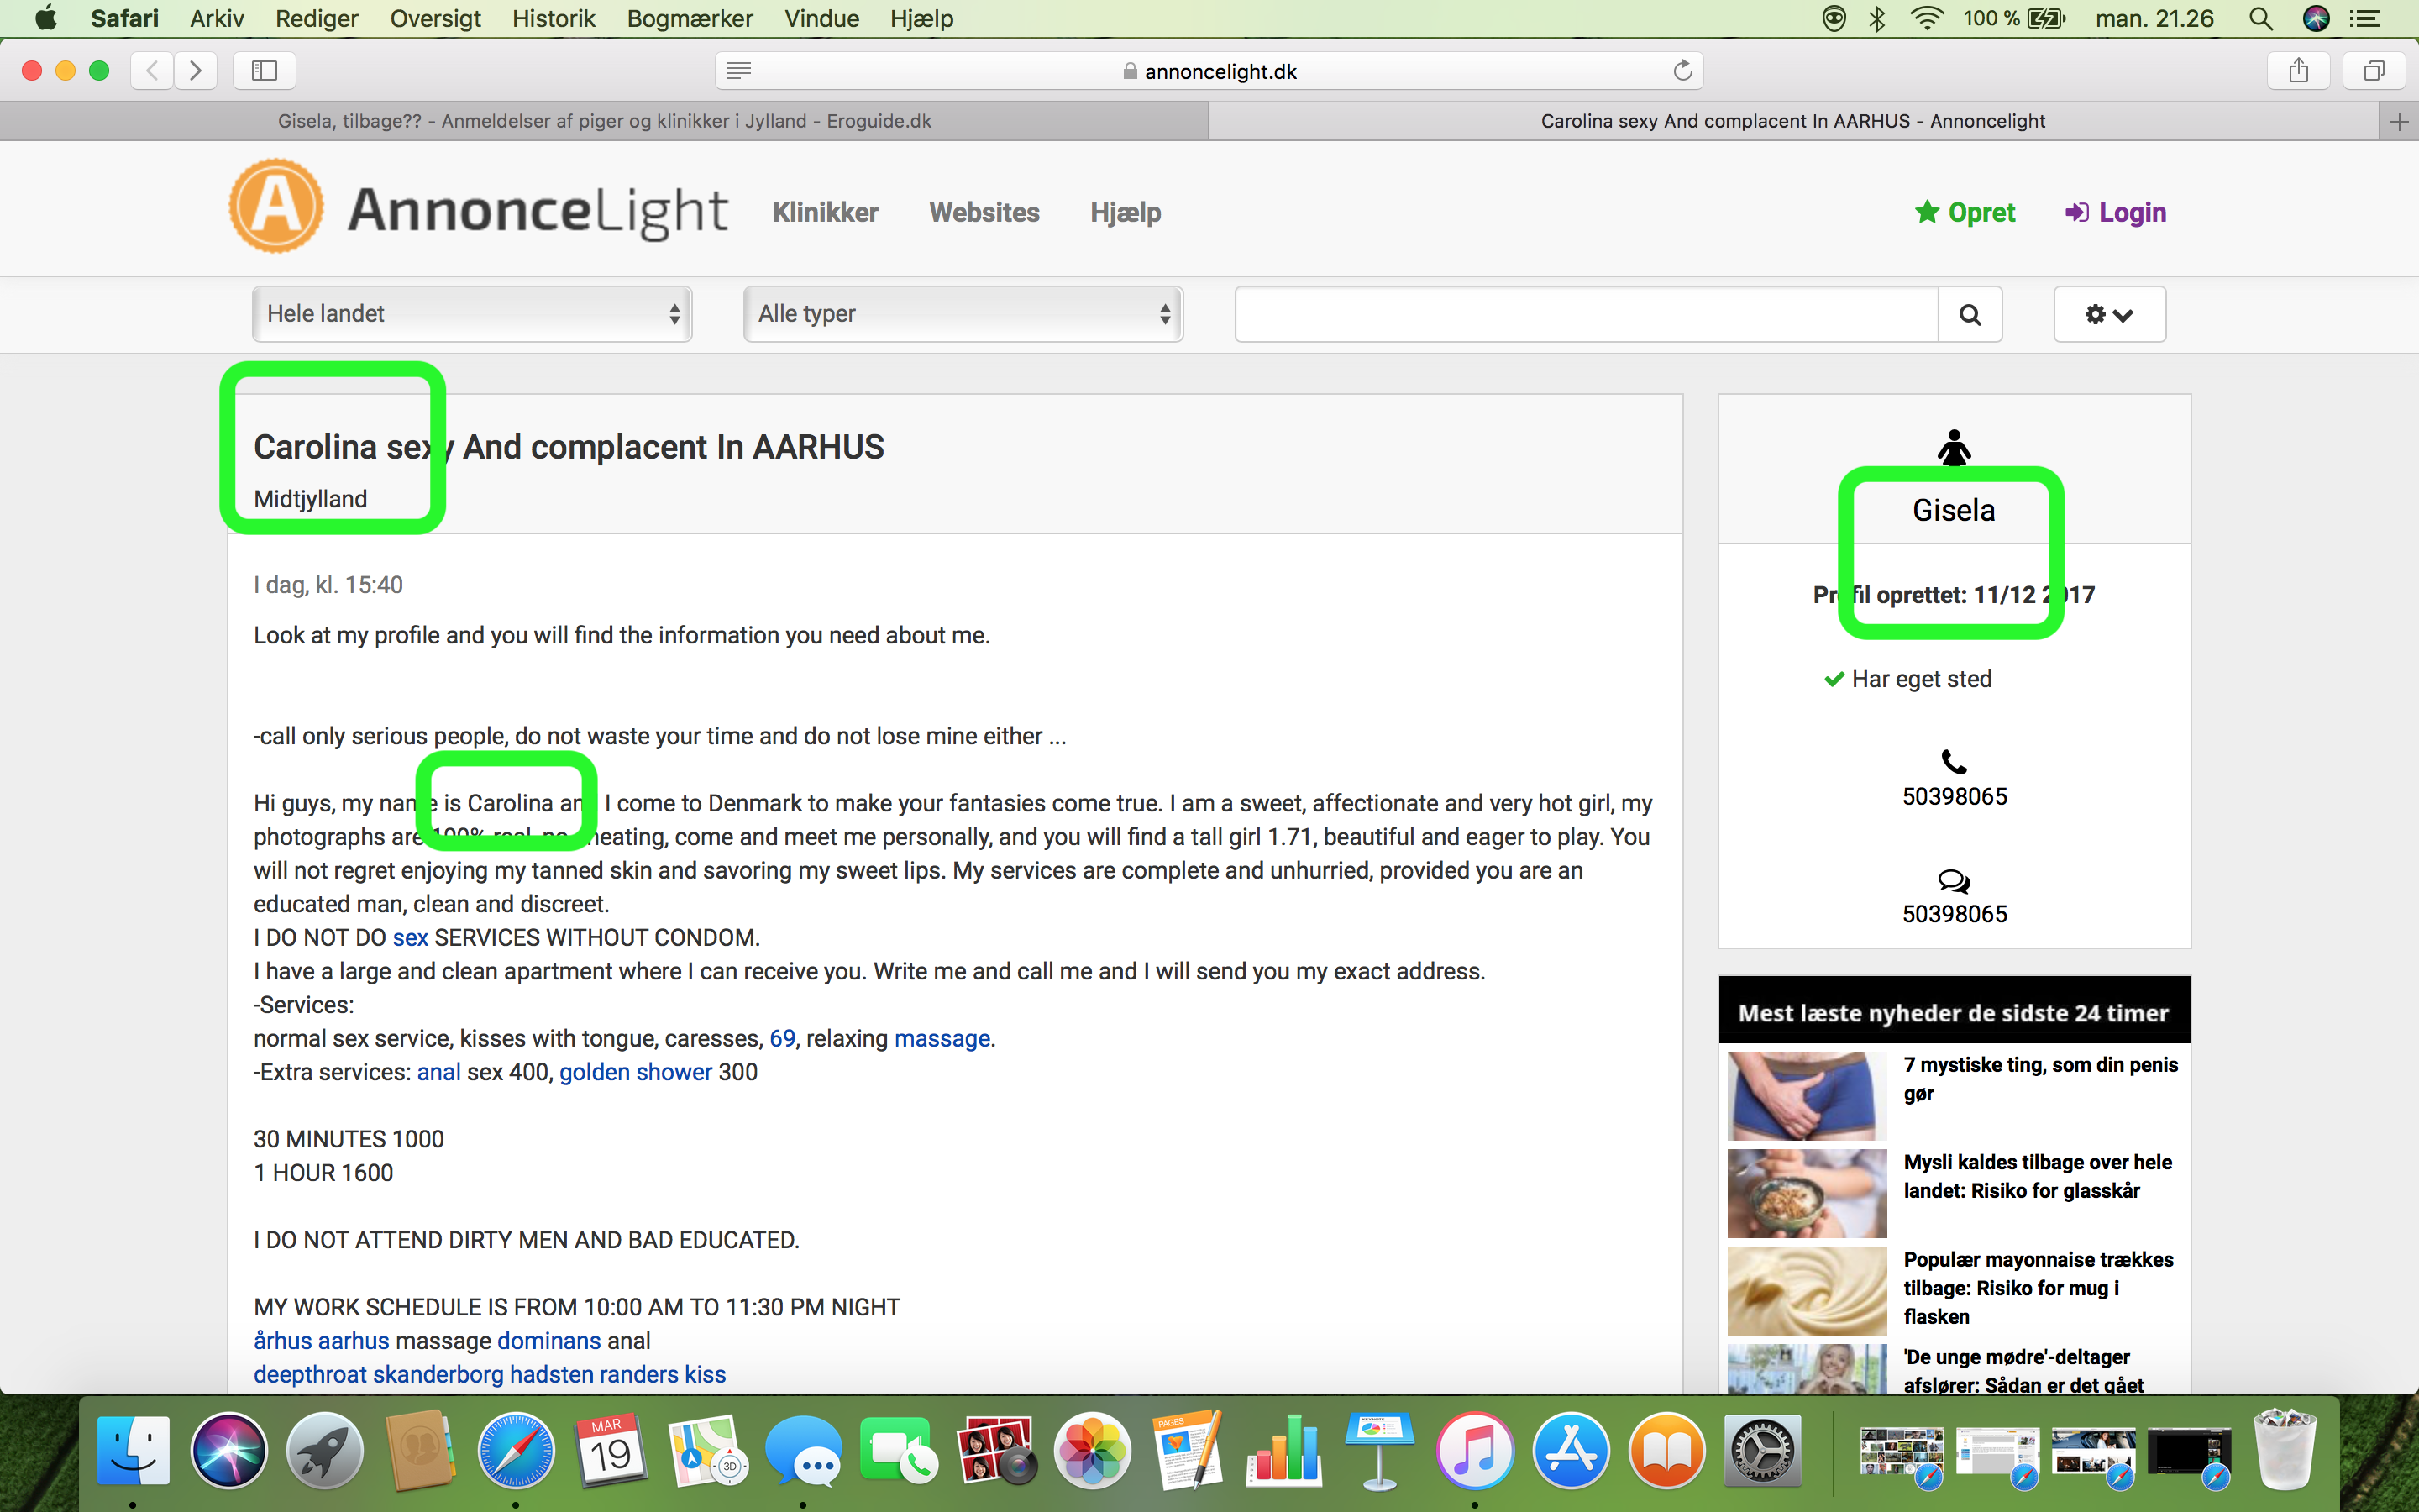2419x1512 pixels.
Task: Add a new tab with plus button
Action: pyautogui.click(x=2398, y=121)
